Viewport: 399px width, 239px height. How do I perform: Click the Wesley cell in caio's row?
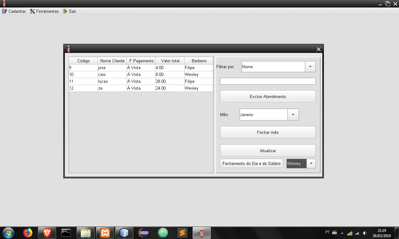(199, 74)
